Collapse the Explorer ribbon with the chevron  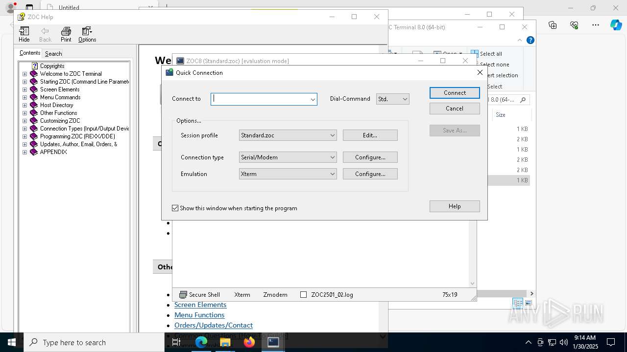[x=520, y=40]
